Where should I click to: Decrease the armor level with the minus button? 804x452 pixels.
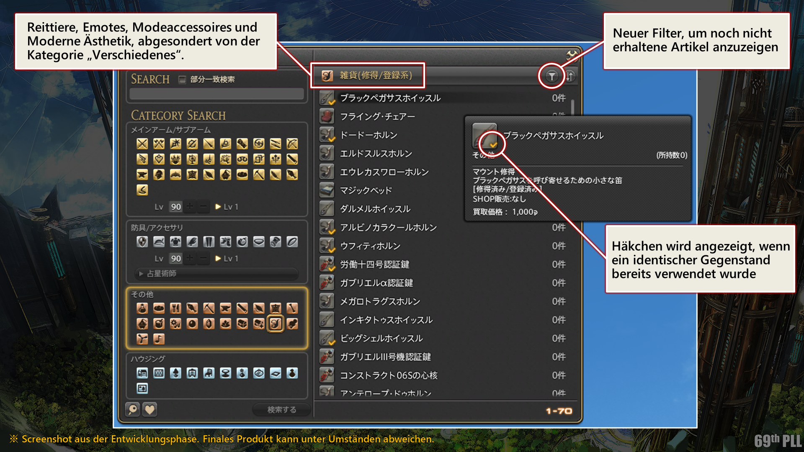204,259
